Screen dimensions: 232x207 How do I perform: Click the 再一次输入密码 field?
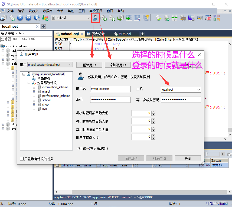click(181, 100)
